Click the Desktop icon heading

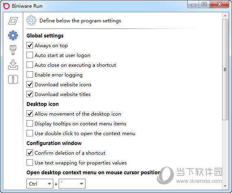(x=43, y=104)
